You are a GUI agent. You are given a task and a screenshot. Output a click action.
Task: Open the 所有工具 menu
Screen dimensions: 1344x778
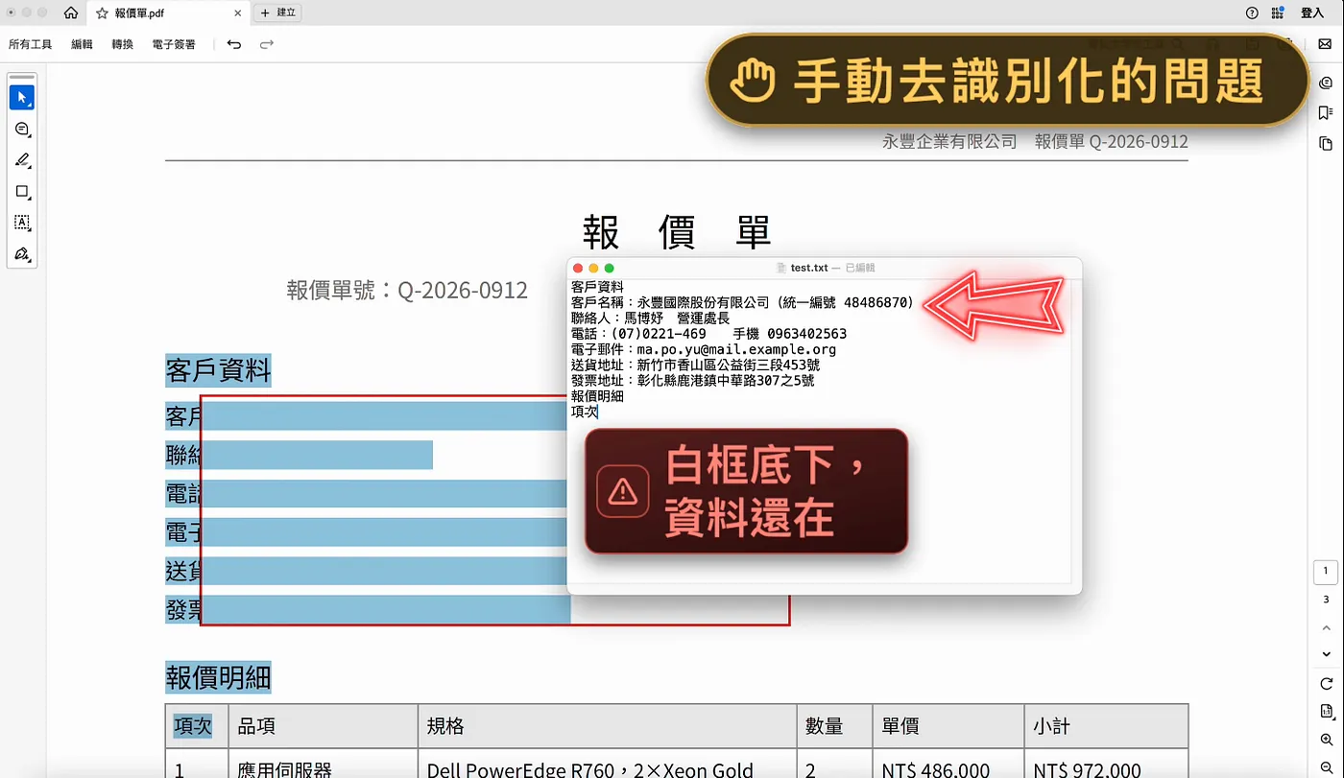pos(30,44)
